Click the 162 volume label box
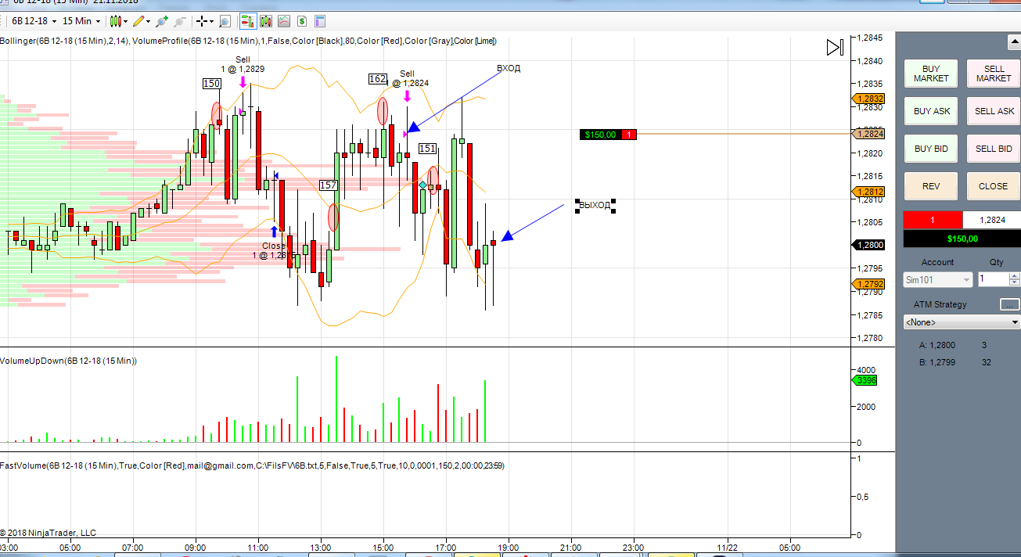Viewport: 1021px width, 557px height. [x=378, y=78]
